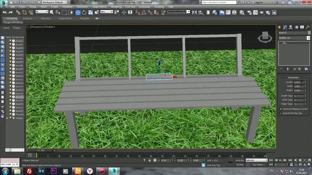Open the selection filter dropdown
Screen dimensions: 312x175
point(42,12)
